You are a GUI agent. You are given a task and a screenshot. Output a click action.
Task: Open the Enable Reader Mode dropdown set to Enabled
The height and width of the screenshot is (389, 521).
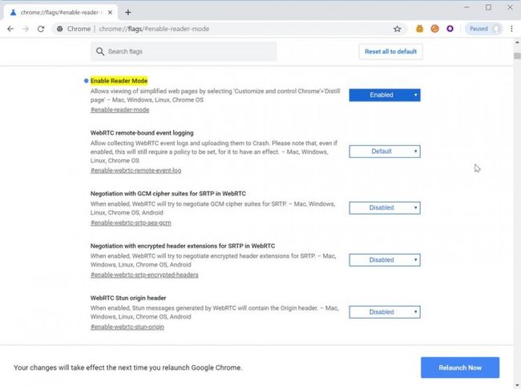pos(385,95)
